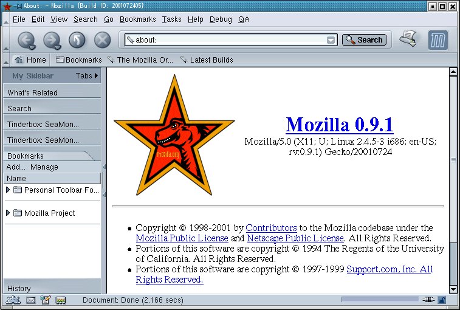Viewport: 460px width, 310px height.
Task: Open the Bookmarks folder on personal toolbar
Action: (79, 60)
